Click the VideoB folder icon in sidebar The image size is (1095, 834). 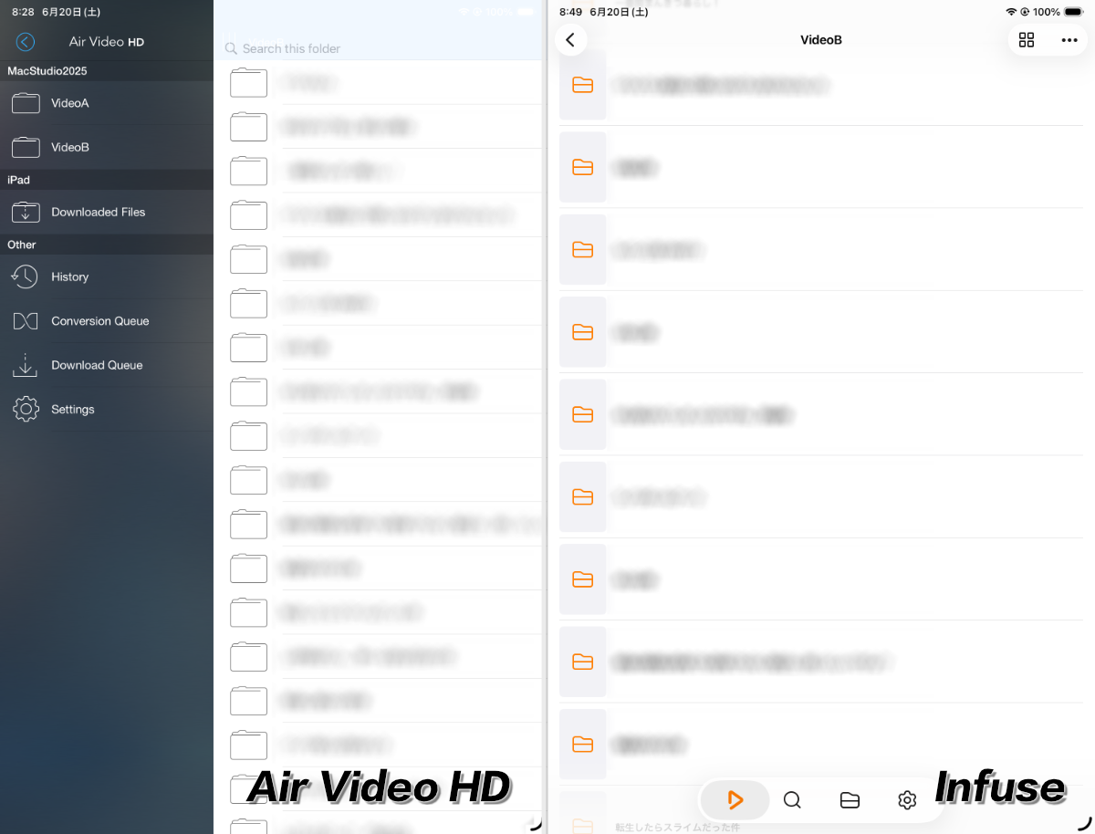pyautogui.click(x=26, y=147)
